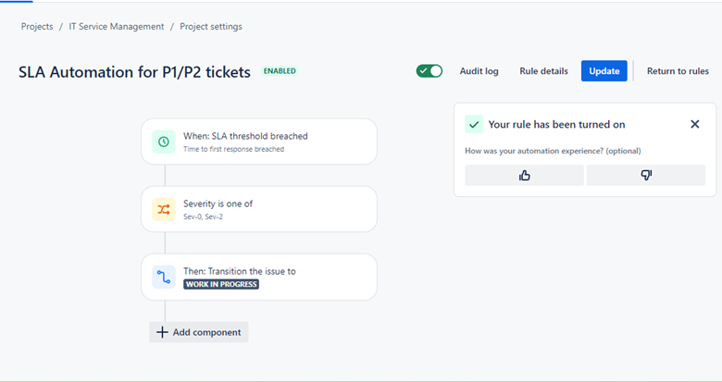This screenshot has width=722, height=382.
Task: Toggle the rule enabled switch off
Action: coord(429,71)
